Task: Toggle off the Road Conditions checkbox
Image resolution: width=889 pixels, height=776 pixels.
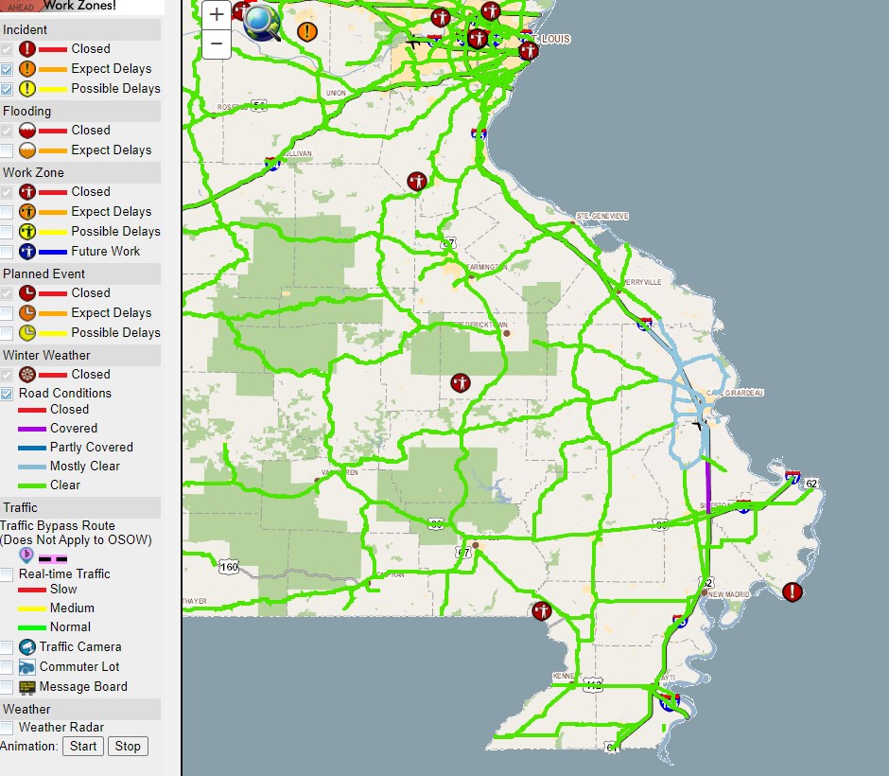Action: (x=7, y=394)
